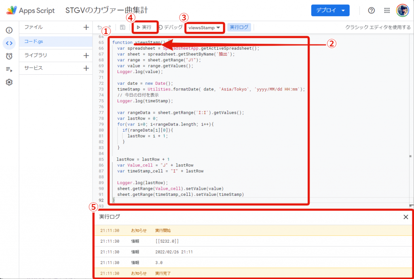Click the save project floppy icon
414x279 pixels.
[x=123, y=27]
